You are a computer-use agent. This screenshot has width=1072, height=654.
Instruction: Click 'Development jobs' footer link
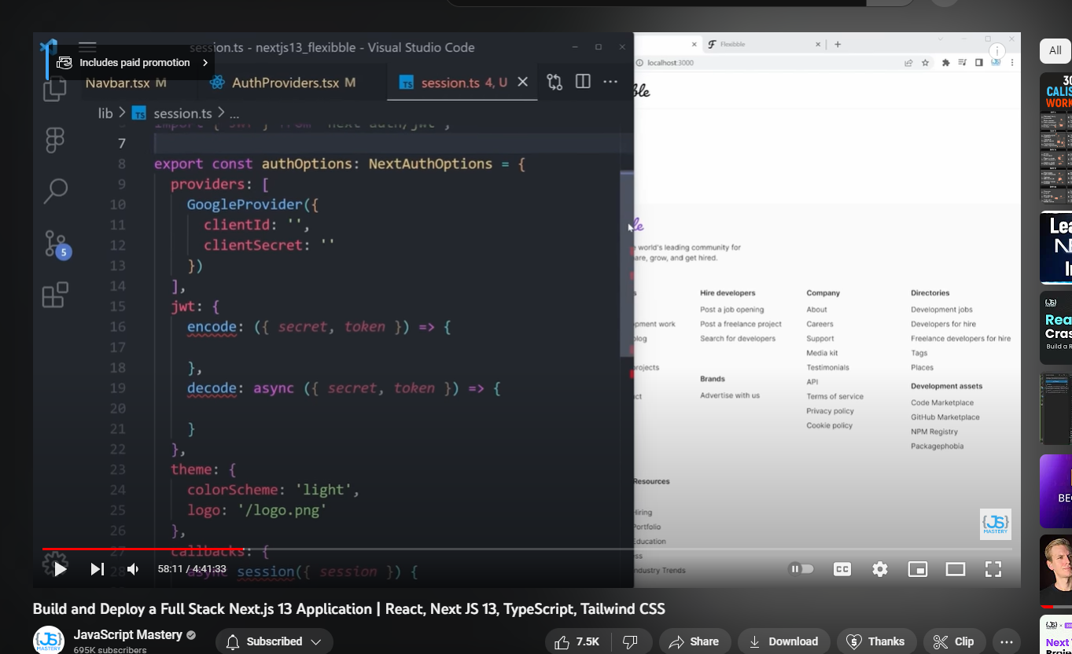pyautogui.click(x=941, y=310)
